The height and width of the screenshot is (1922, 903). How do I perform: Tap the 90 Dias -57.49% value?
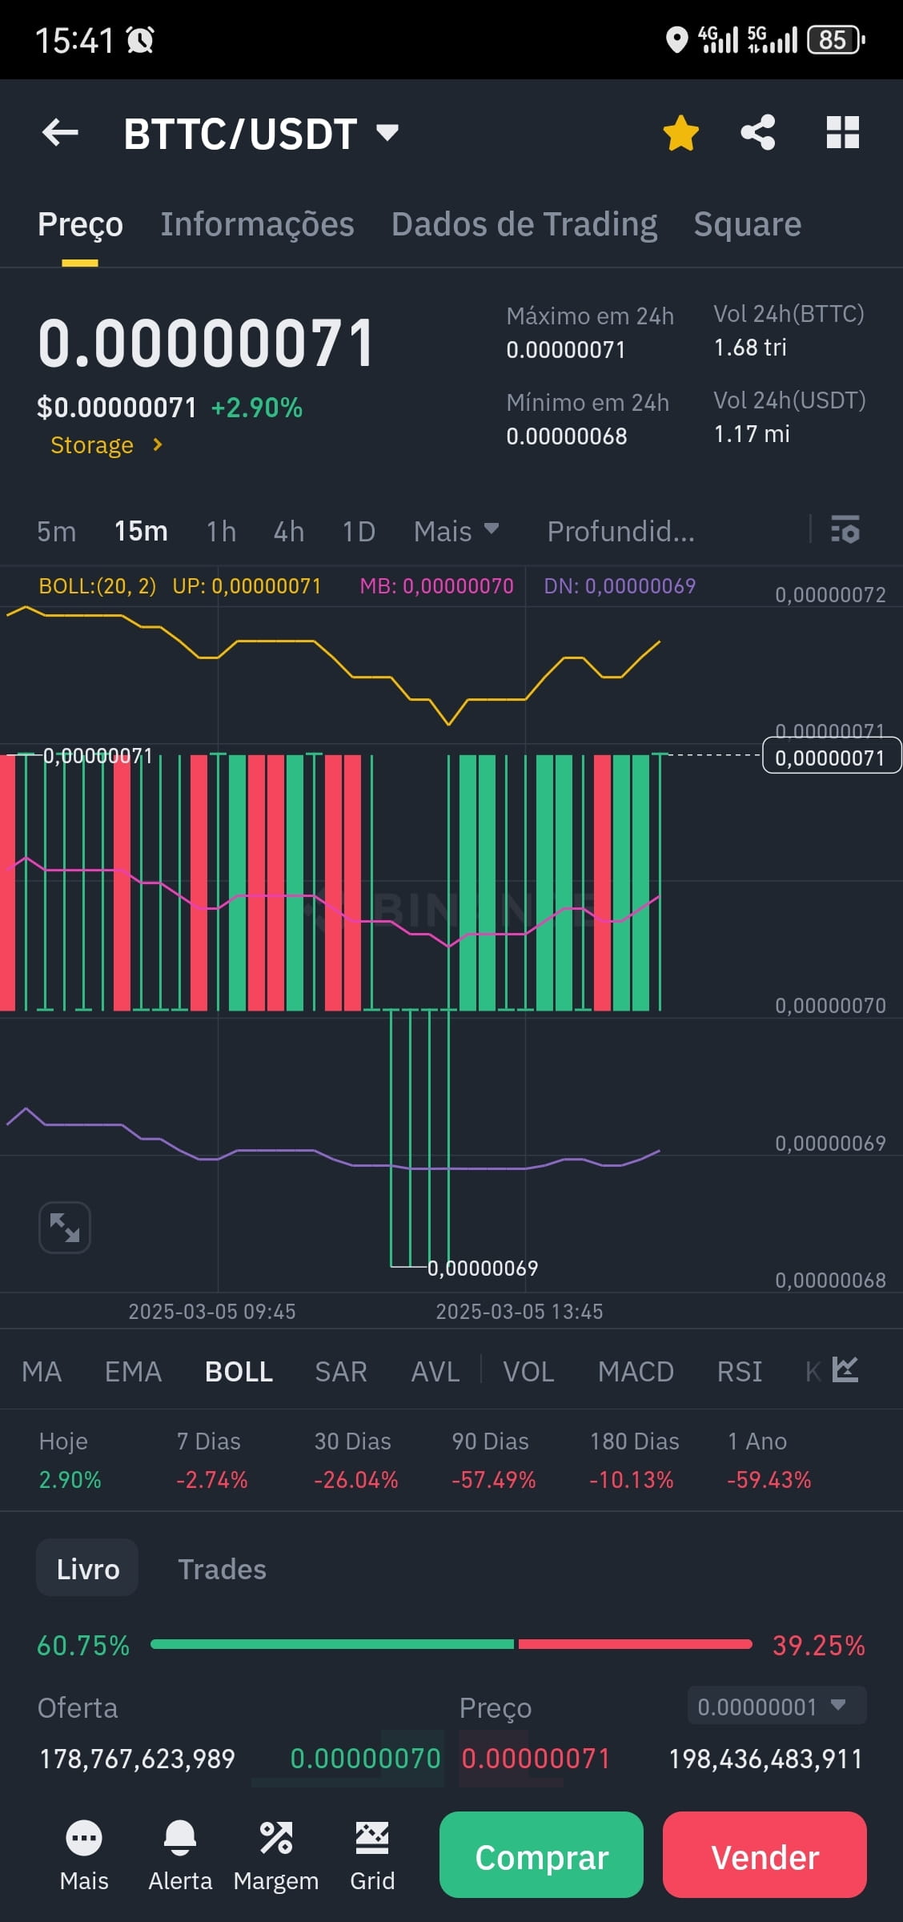493,1478
